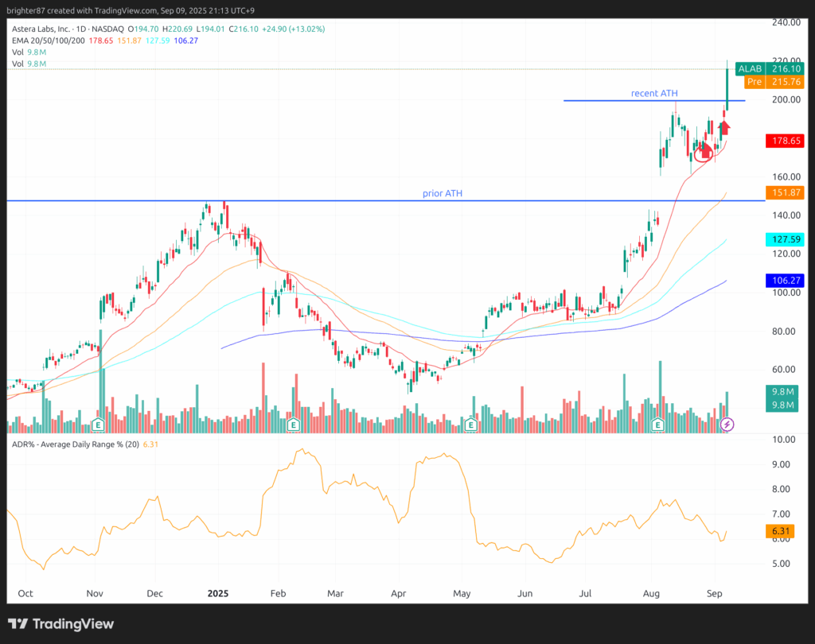Select the open value 'O194.70'
The image size is (815, 644).
click(x=143, y=29)
